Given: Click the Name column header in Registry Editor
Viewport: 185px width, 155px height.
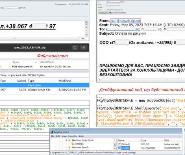Looking at the screenshot, I should tap(121, 140).
